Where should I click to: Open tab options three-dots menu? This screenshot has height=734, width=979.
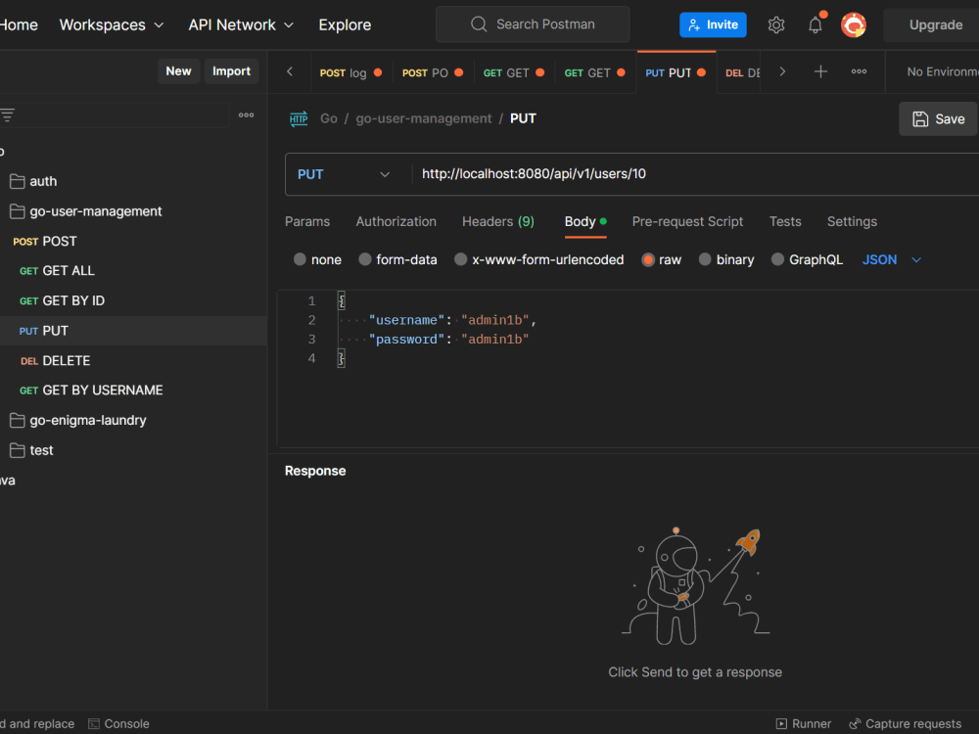[860, 71]
